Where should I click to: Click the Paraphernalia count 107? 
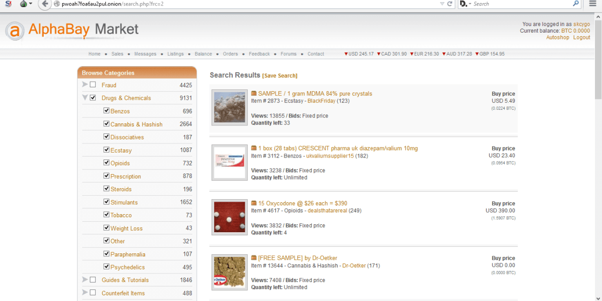pyautogui.click(x=188, y=254)
